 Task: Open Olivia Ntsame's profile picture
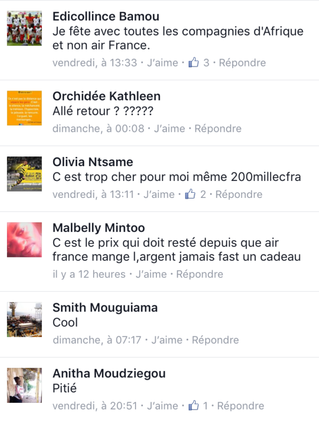[24, 174]
